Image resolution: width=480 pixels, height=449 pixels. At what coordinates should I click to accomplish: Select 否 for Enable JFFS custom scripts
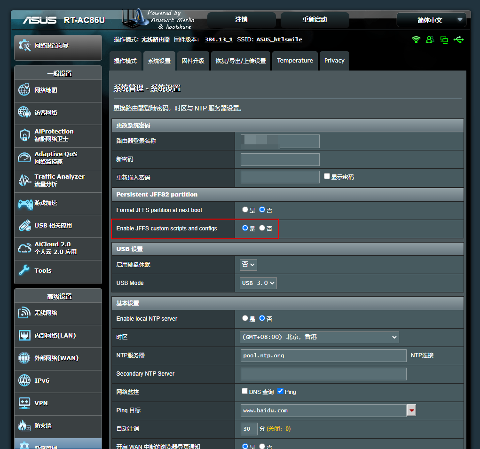[262, 228]
